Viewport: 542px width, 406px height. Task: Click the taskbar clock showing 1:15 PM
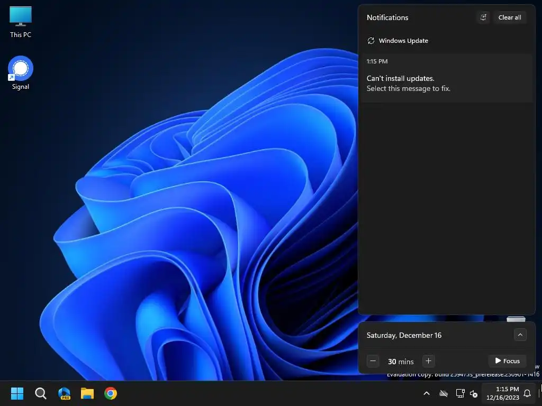tap(503, 393)
